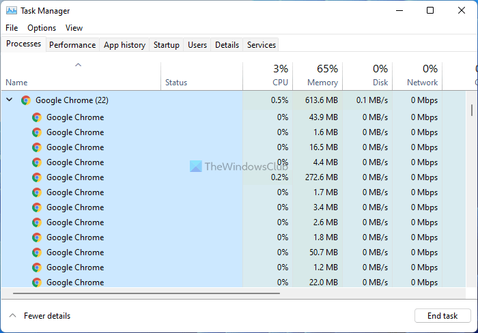Click the Fewer details label

click(47, 316)
